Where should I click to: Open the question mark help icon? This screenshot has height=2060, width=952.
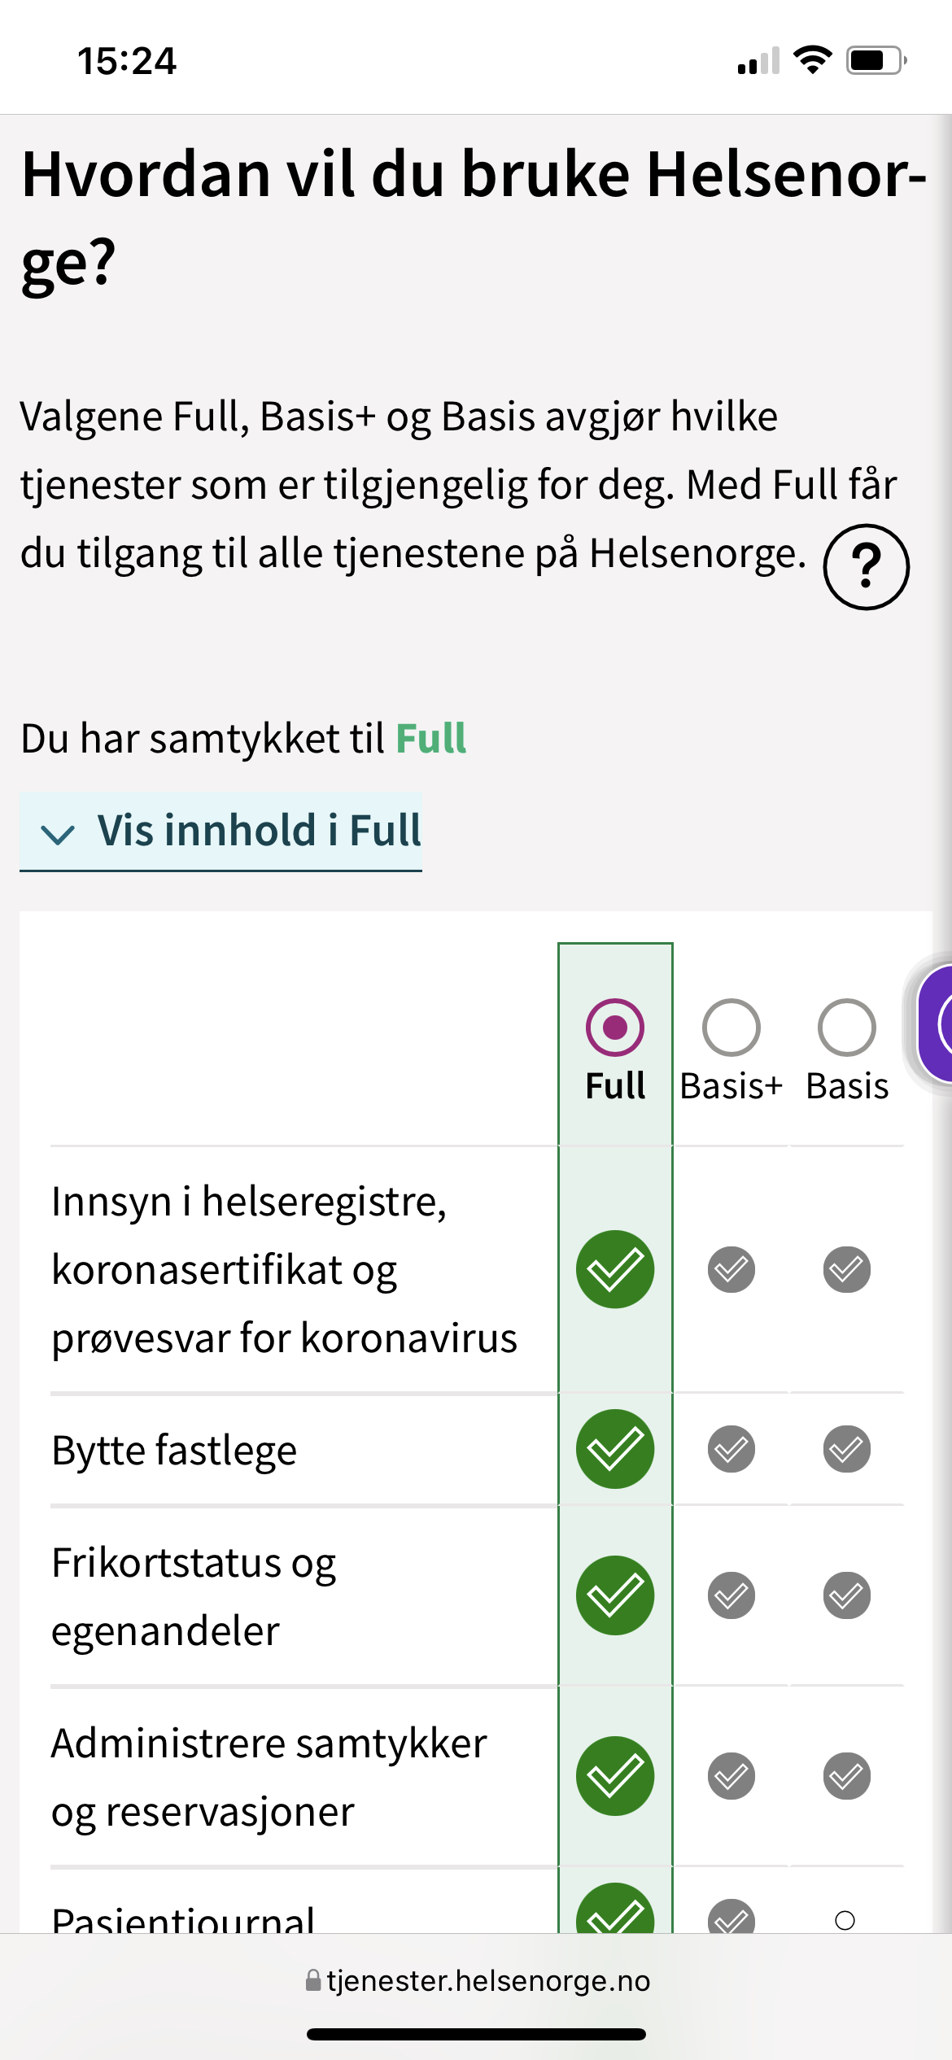click(866, 566)
